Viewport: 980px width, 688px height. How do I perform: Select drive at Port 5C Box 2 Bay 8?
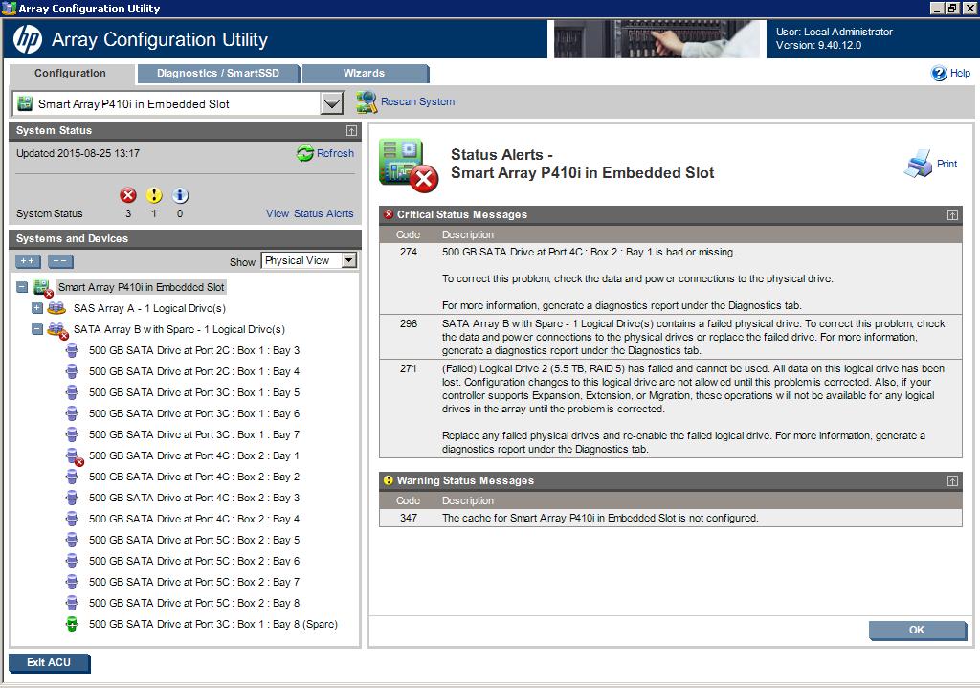pyautogui.click(x=194, y=603)
